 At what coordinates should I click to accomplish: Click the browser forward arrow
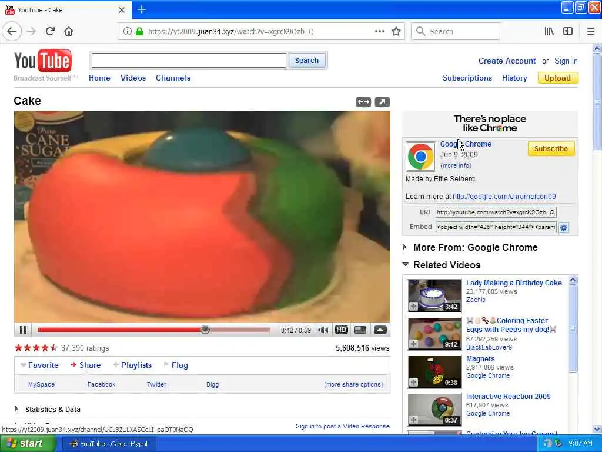pyautogui.click(x=32, y=31)
